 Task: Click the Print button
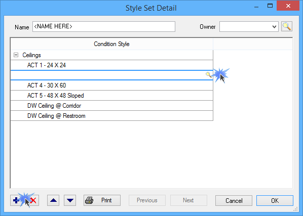[x=102, y=200]
